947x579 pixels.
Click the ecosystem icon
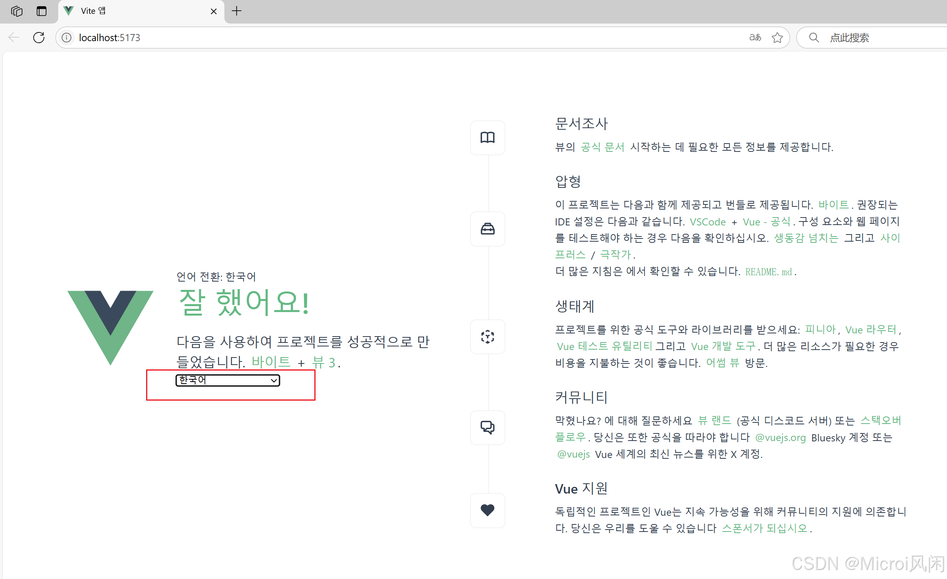pos(487,337)
